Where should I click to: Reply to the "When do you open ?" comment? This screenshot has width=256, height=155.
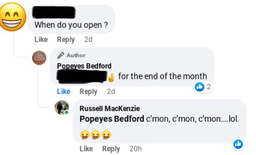point(66,40)
